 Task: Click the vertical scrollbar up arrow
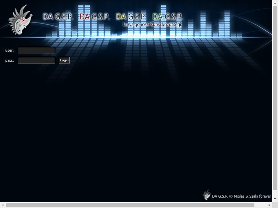(275, 3)
